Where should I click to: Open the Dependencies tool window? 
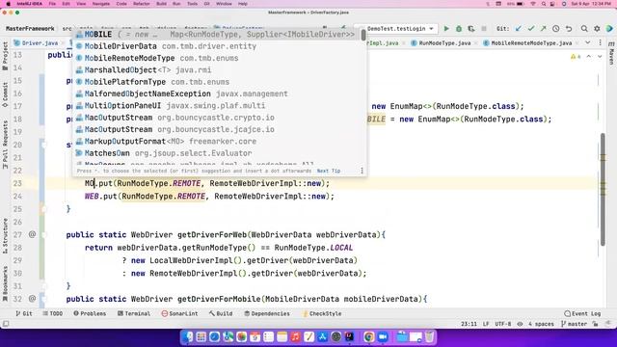(x=267, y=313)
